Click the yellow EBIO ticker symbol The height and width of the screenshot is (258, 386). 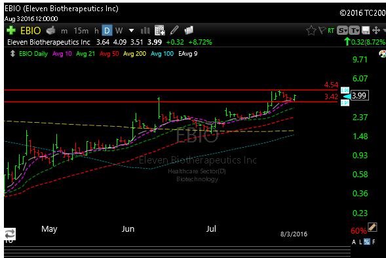(x=31, y=31)
